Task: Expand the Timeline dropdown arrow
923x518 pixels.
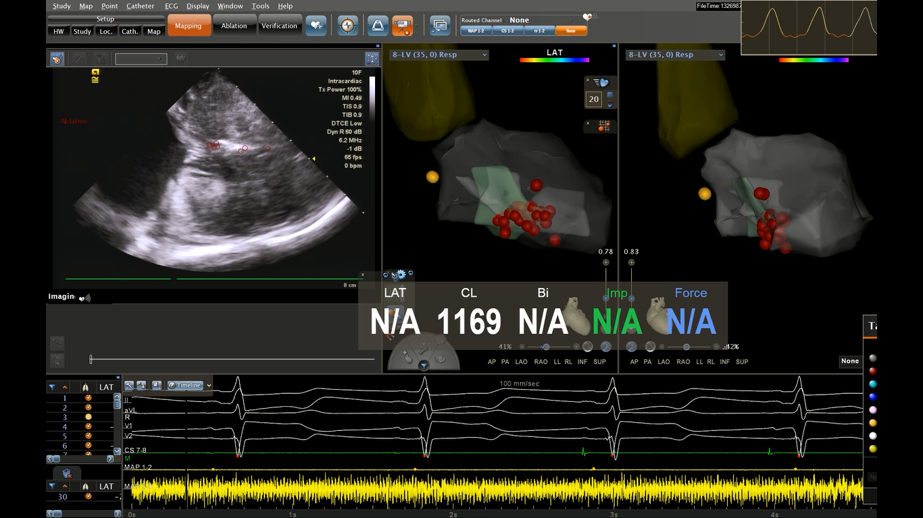Action: pos(209,386)
